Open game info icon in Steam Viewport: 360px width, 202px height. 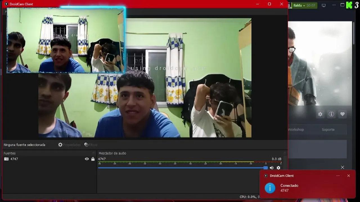tap(331, 114)
